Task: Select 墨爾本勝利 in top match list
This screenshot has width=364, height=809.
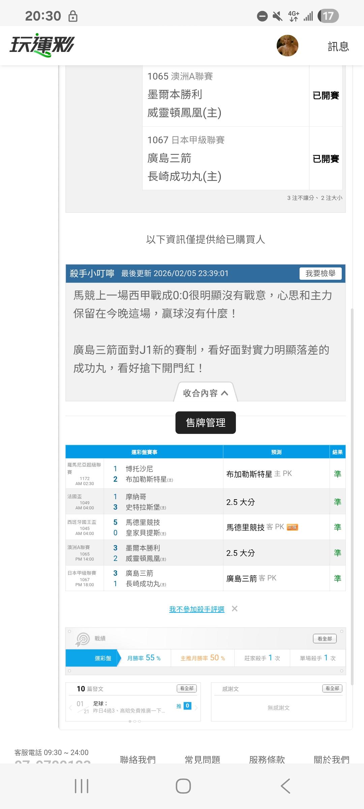Action: tap(175, 94)
